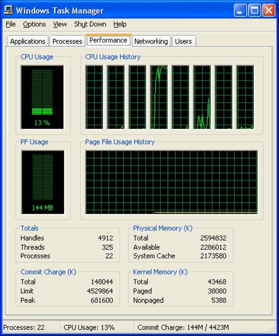This screenshot has width=279, height=336.
Task: Minimize the Task Manager window
Action: click(240, 10)
